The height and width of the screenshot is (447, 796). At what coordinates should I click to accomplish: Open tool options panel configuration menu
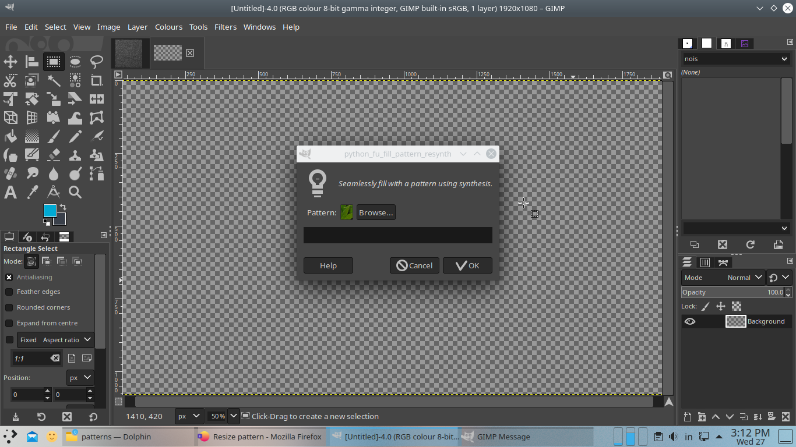[104, 235]
